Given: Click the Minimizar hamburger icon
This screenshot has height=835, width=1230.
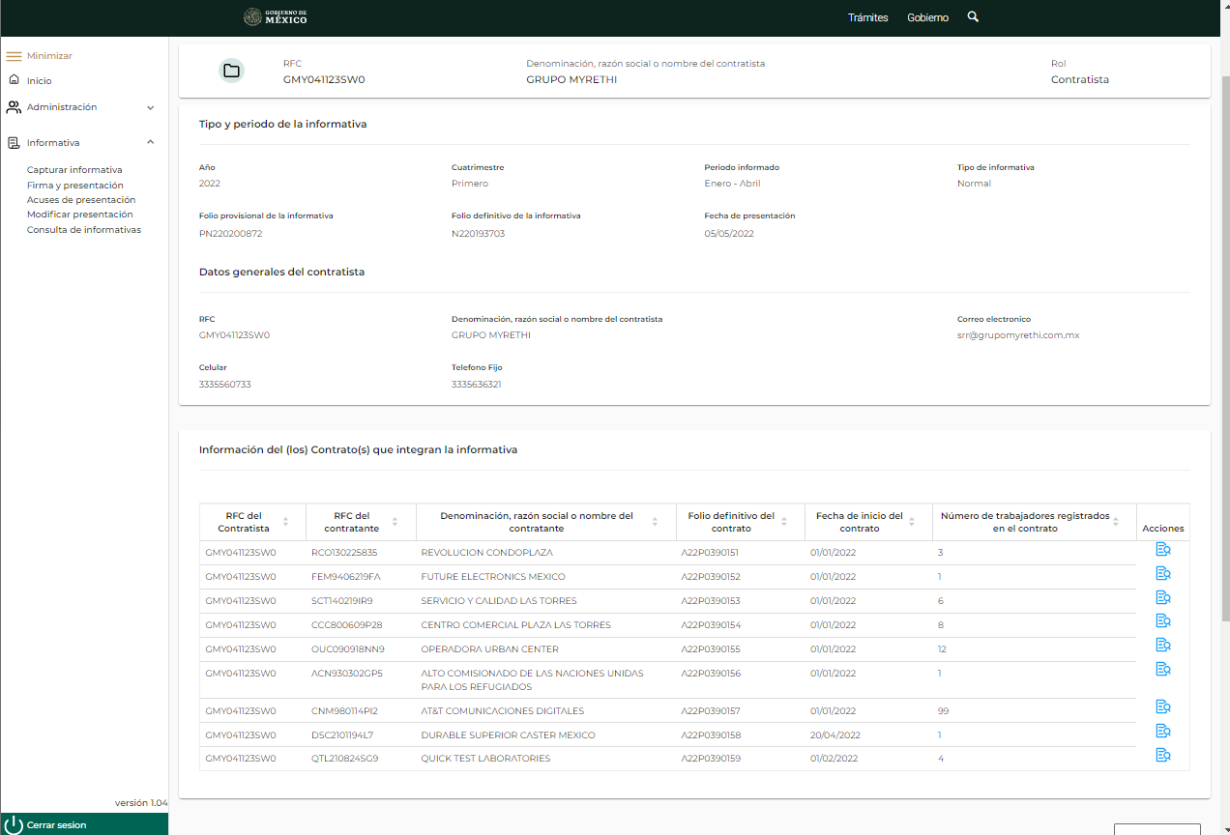Looking at the screenshot, I should pos(14,56).
